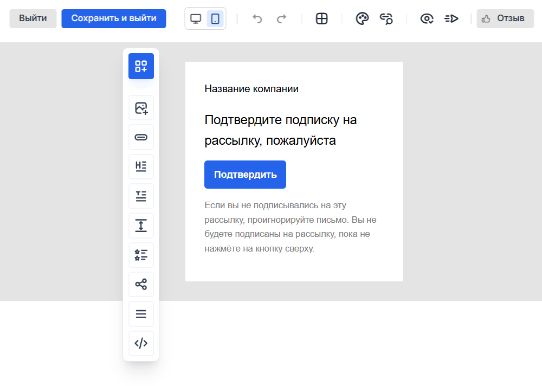Add a heading block

[x=141, y=167]
